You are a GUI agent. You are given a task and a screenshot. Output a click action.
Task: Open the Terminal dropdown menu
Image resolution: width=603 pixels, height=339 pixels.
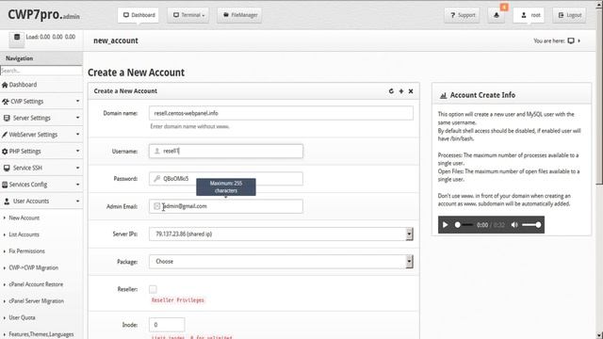[188, 15]
